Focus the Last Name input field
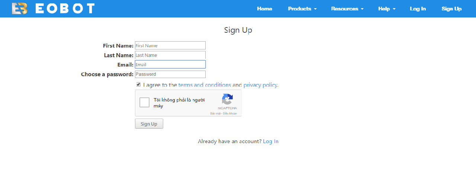The width and height of the screenshot is (476, 194). tap(170, 55)
